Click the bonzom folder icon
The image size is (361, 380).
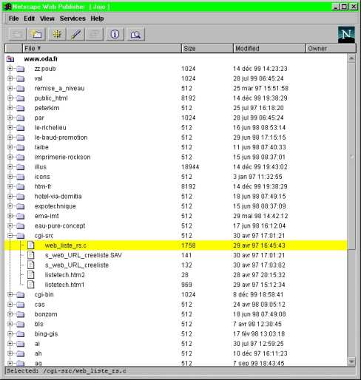(20, 314)
